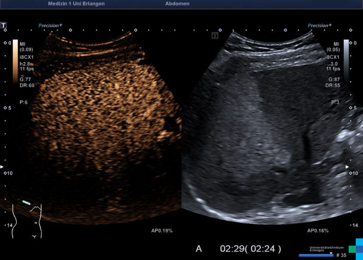
Task: Click the AP0.16% readout on grayscale image
Action: pyautogui.click(x=317, y=230)
